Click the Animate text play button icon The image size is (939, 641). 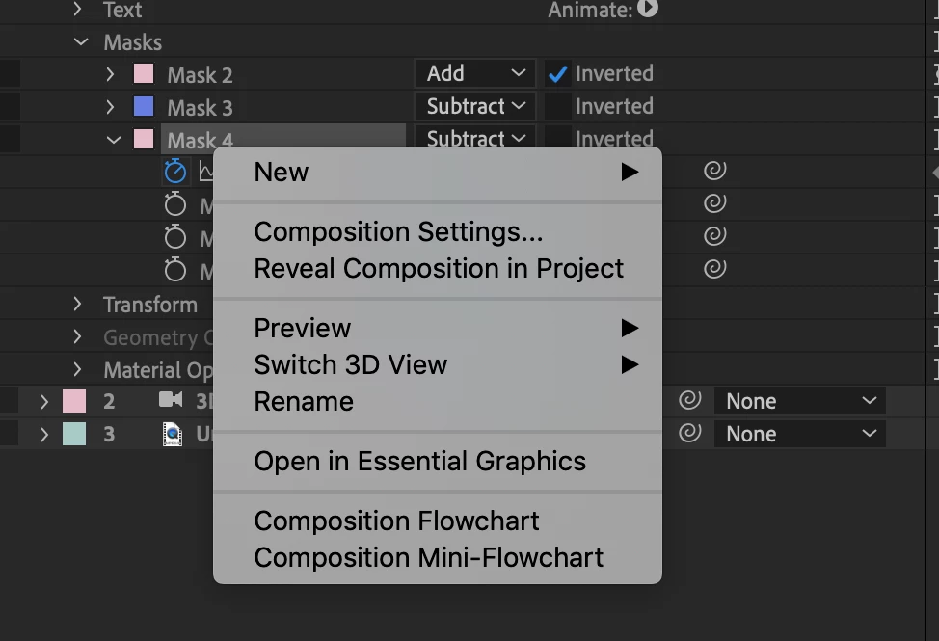[648, 10]
